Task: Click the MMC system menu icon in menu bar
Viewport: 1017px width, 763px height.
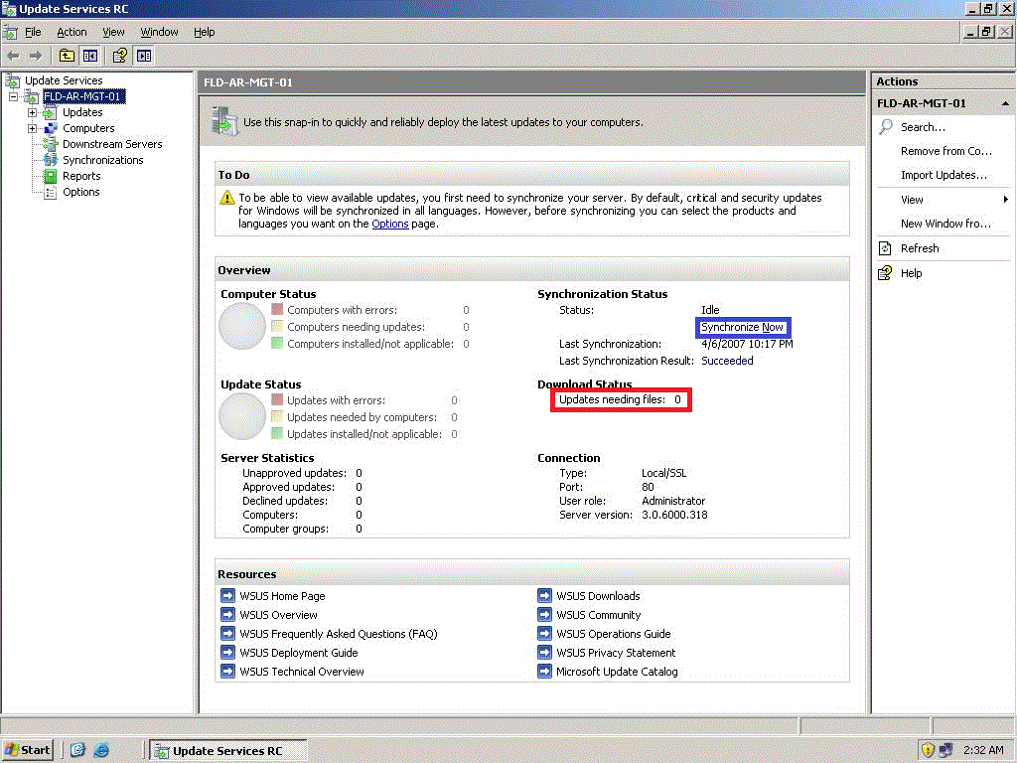Action: [10, 32]
